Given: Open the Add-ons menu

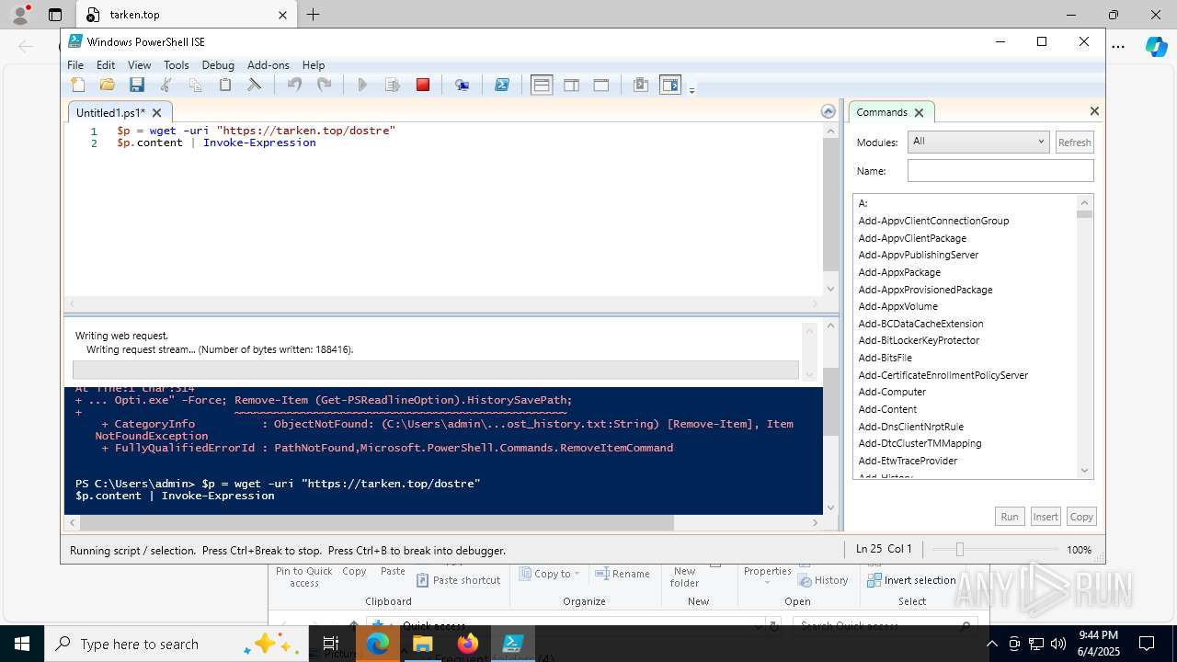Looking at the screenshot, I should click(x=268, y=65).
